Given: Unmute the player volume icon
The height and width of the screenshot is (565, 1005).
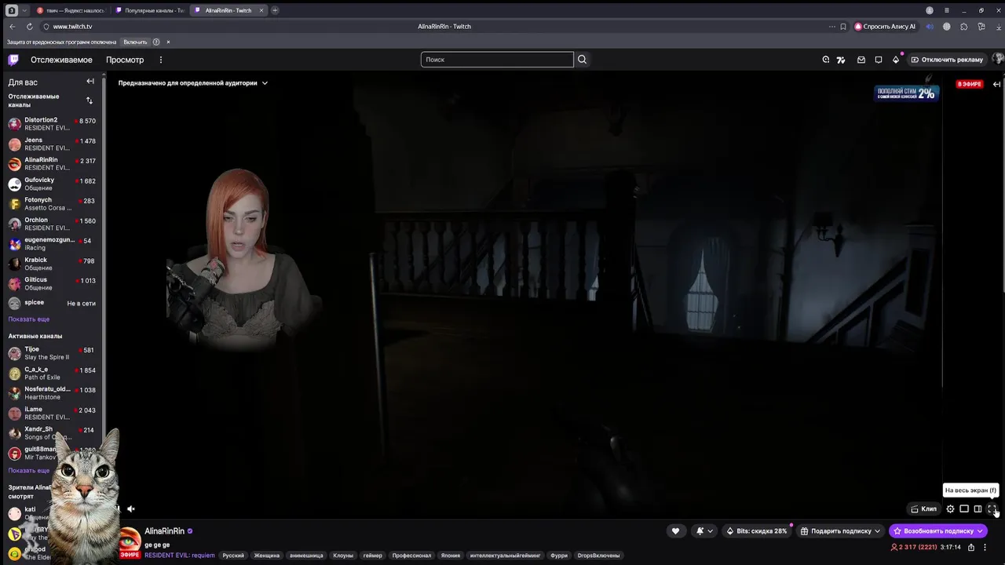Looking at the screenshot, I should 131,508.
